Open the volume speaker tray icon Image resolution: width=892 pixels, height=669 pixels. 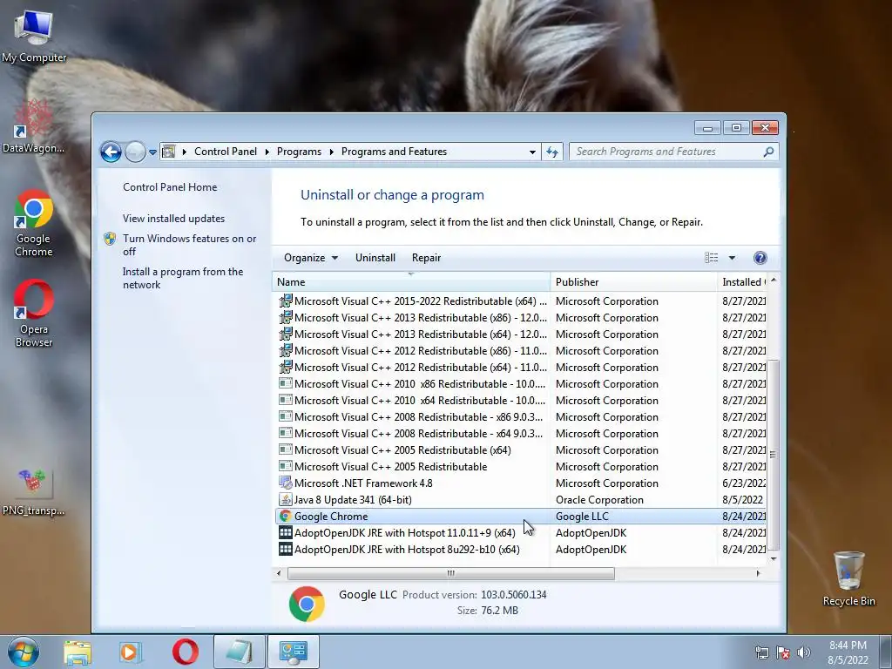pyautogui.click(x=803, y=652)
